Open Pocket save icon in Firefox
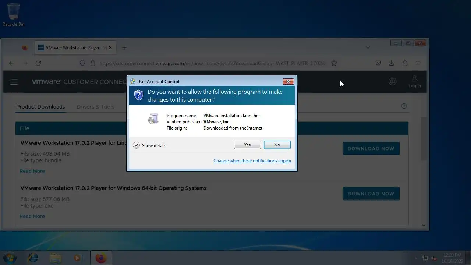This screenshot has width=471, height=265. click(x=378, y=63)
